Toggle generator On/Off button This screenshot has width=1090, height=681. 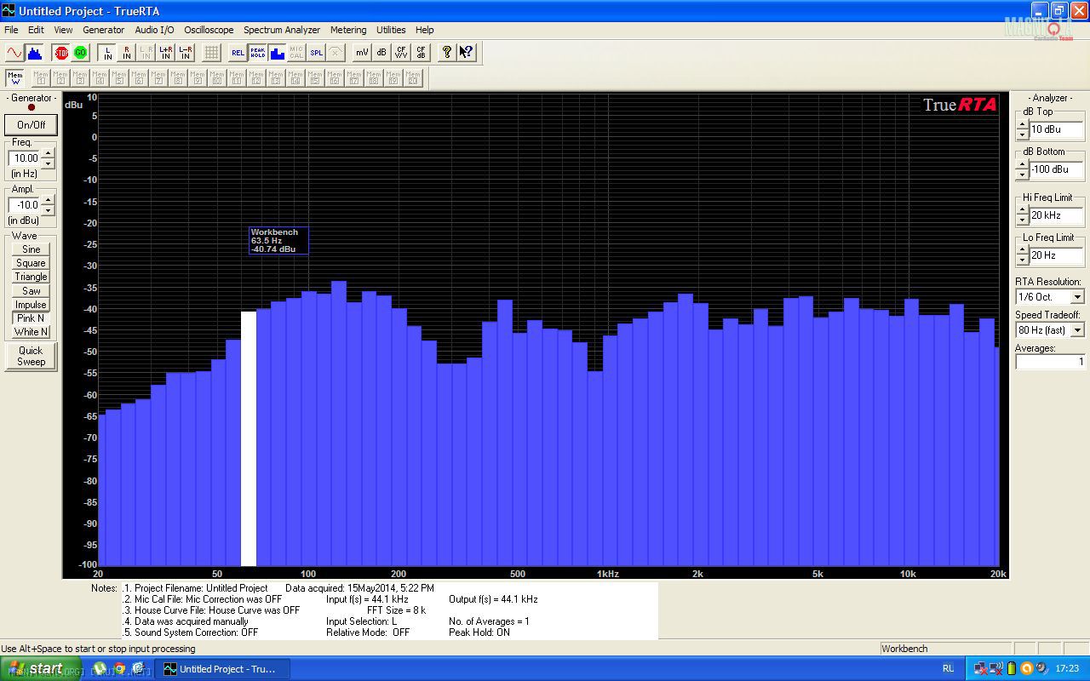(x=32, y=125)
